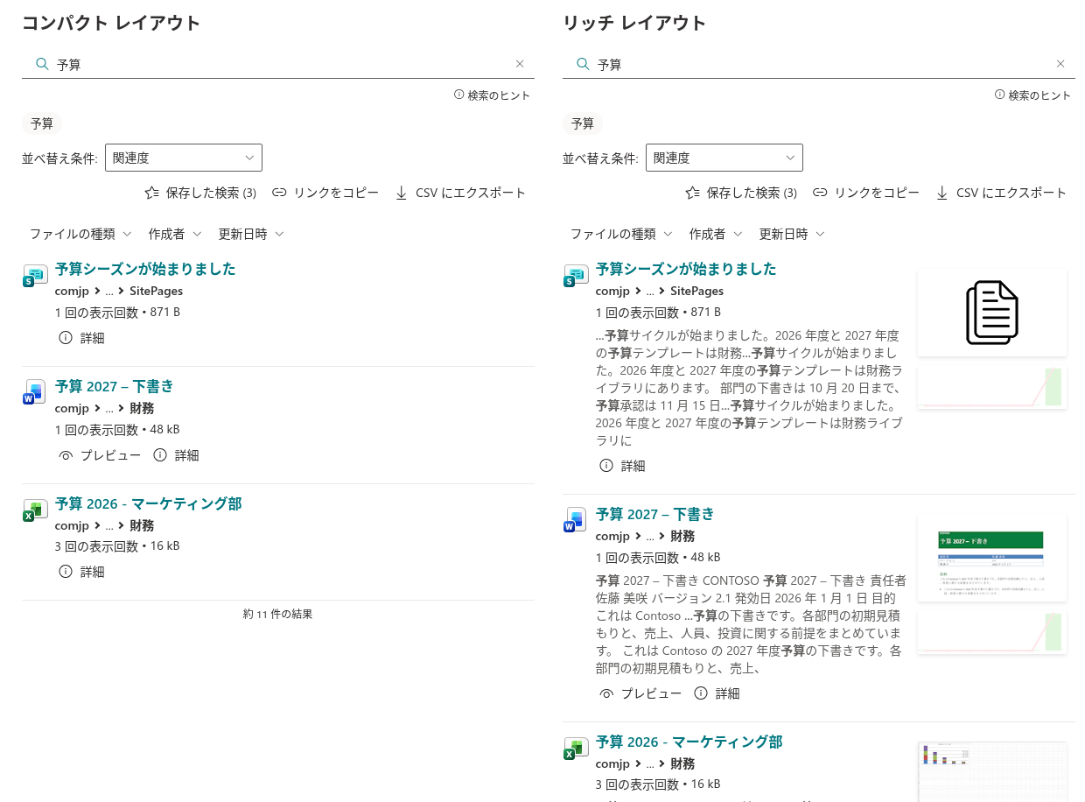
Task: Click the Excel preview thumbnail of 予算 2026
Action: click(992, 772)
